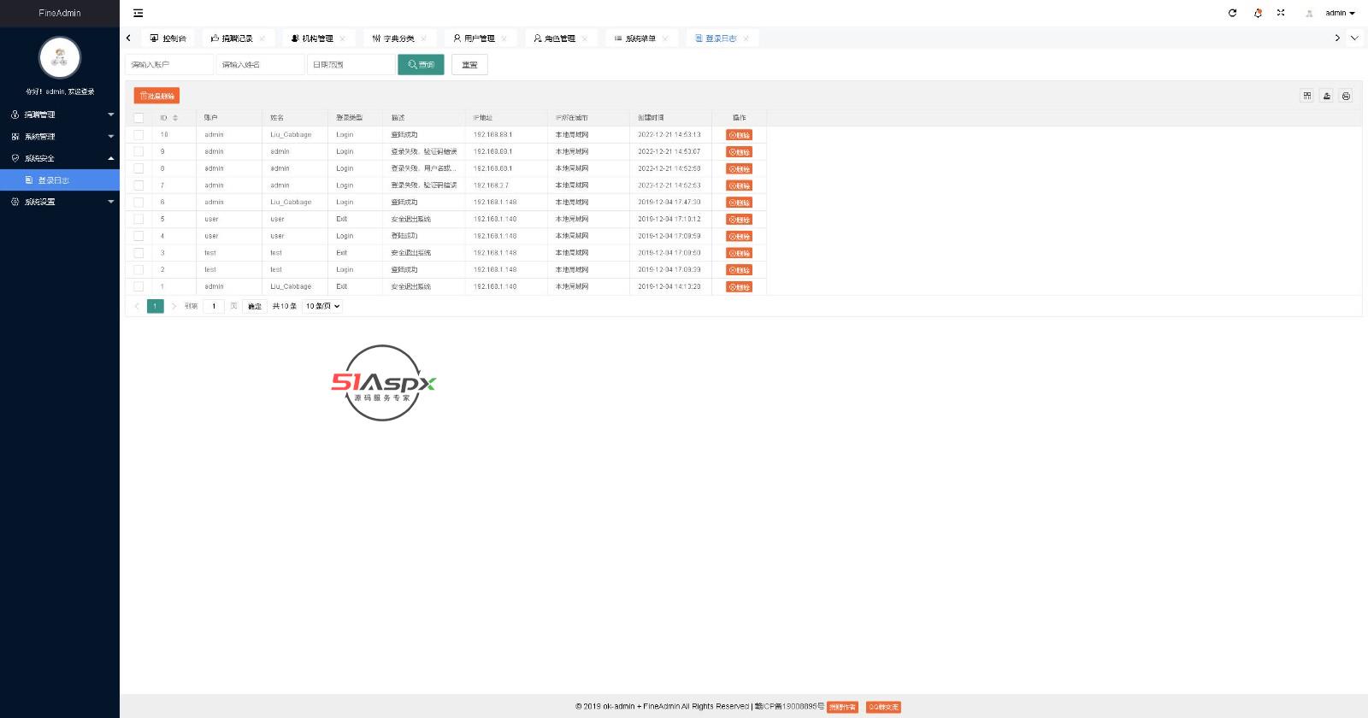1368x718 pixels.
Task: Expand the 系统管理 sidebar menu
Action: 60,137
